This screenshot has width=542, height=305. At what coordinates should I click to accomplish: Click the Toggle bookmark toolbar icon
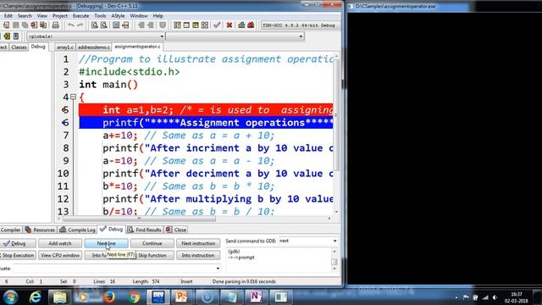[x=163, y=25]
